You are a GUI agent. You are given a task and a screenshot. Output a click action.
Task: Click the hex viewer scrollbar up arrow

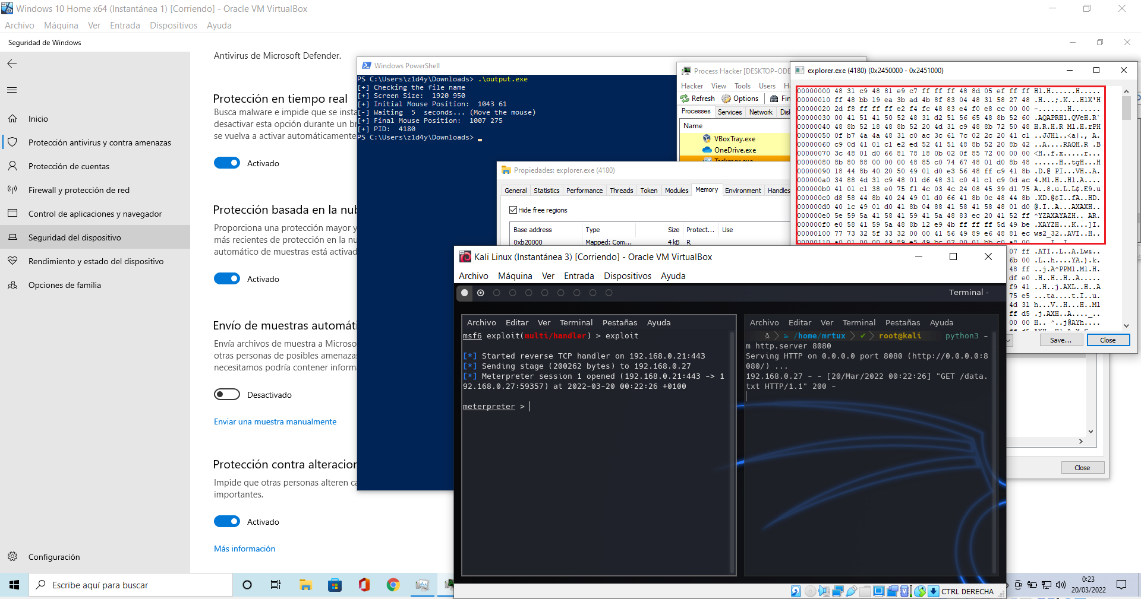1126,91
